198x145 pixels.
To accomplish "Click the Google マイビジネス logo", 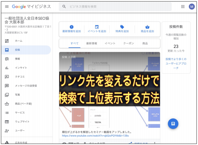I will point(31,7).
